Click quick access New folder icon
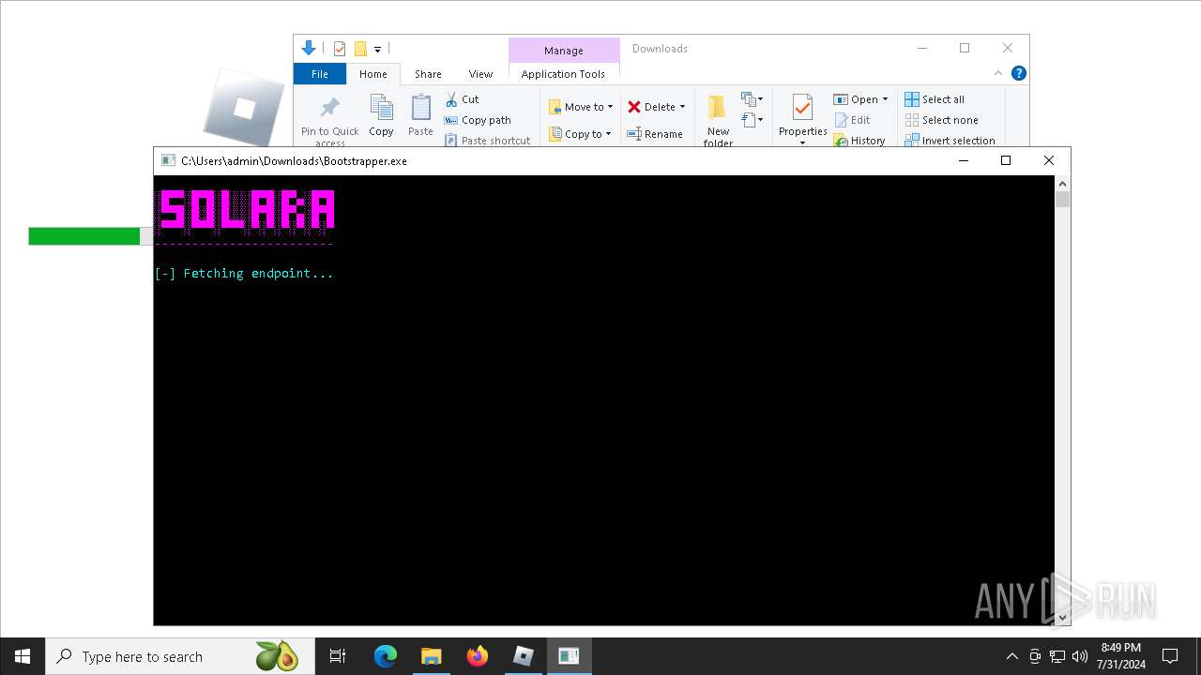Image resolution: width=1201 pixels, height=675 pixels. pyautogui.click(x=360, y=49)
